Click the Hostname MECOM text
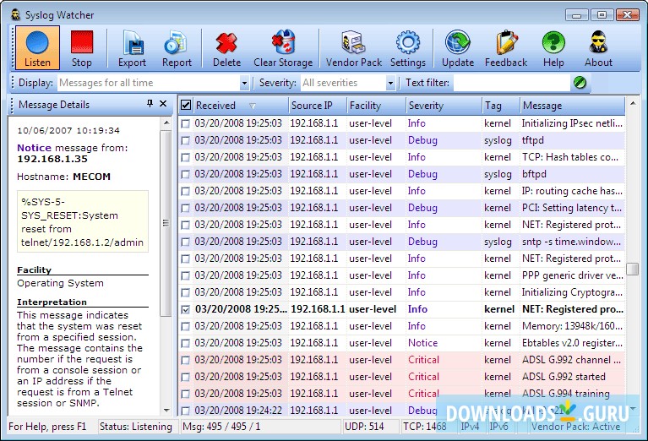The height and width of the screenshot is (441, 648). click(x=63, y=177)
